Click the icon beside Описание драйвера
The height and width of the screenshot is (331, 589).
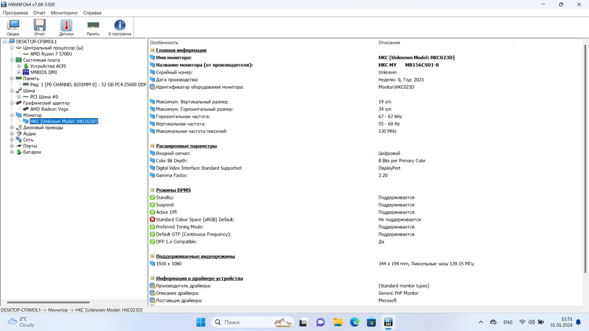tap(152, 293)
